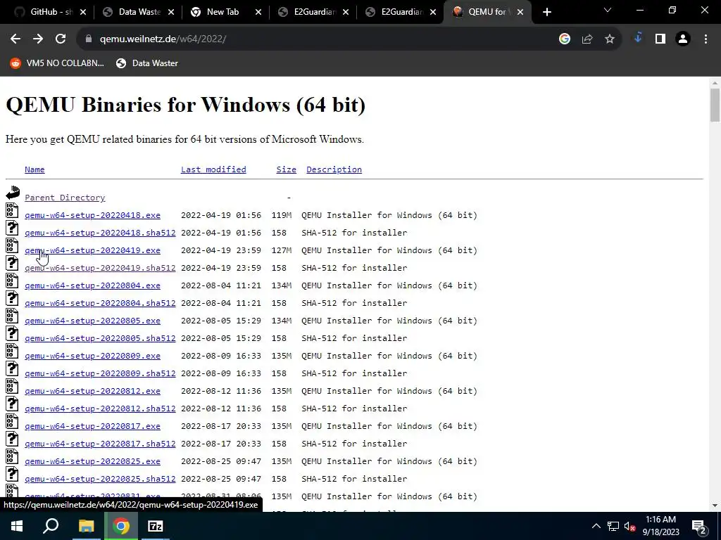Click the browser Back arrow
The image size is (721, 540).
[15, 39]
